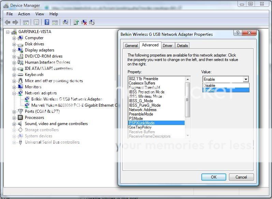The width and height of the screenshot is (272, 199).
Task: Expand the Display adapters node
Action: click(x=14, y=50)
